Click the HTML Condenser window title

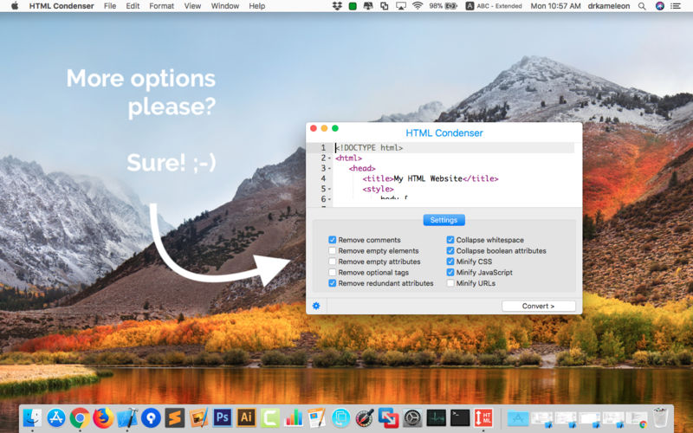(444, 133)
